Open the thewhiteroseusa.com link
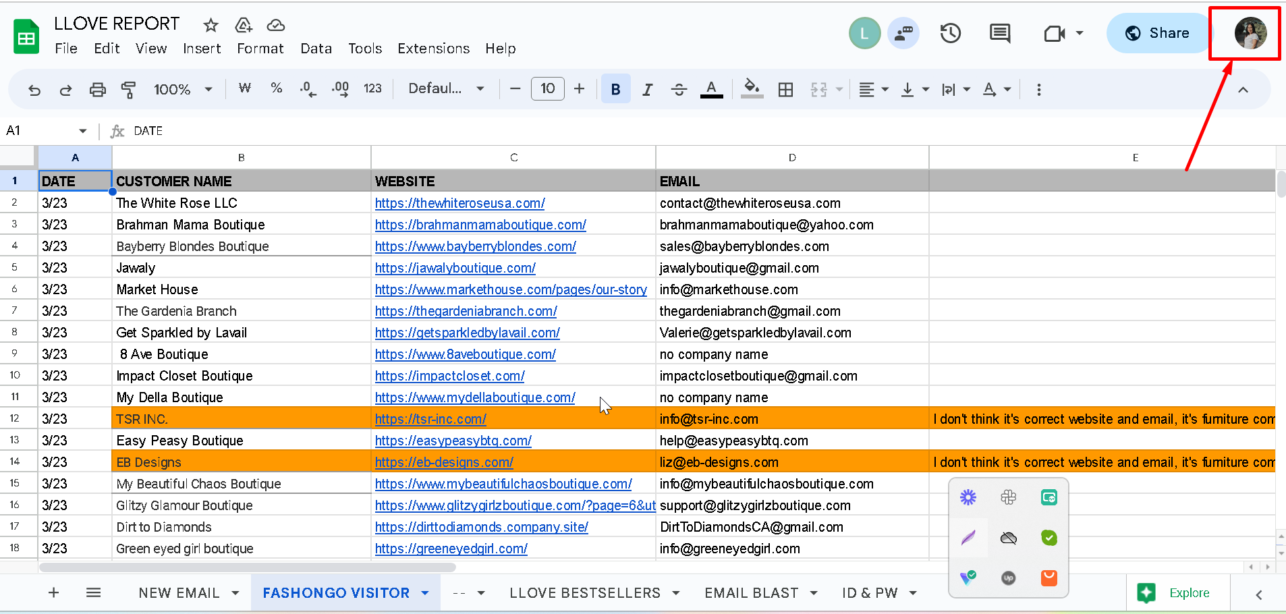This screenshot has height=614, width=1286. [x=459, y=203]
